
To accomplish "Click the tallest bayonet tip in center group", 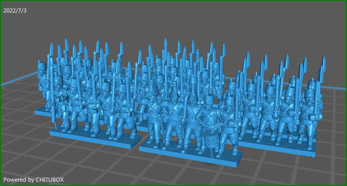I will tap(166, 46).
